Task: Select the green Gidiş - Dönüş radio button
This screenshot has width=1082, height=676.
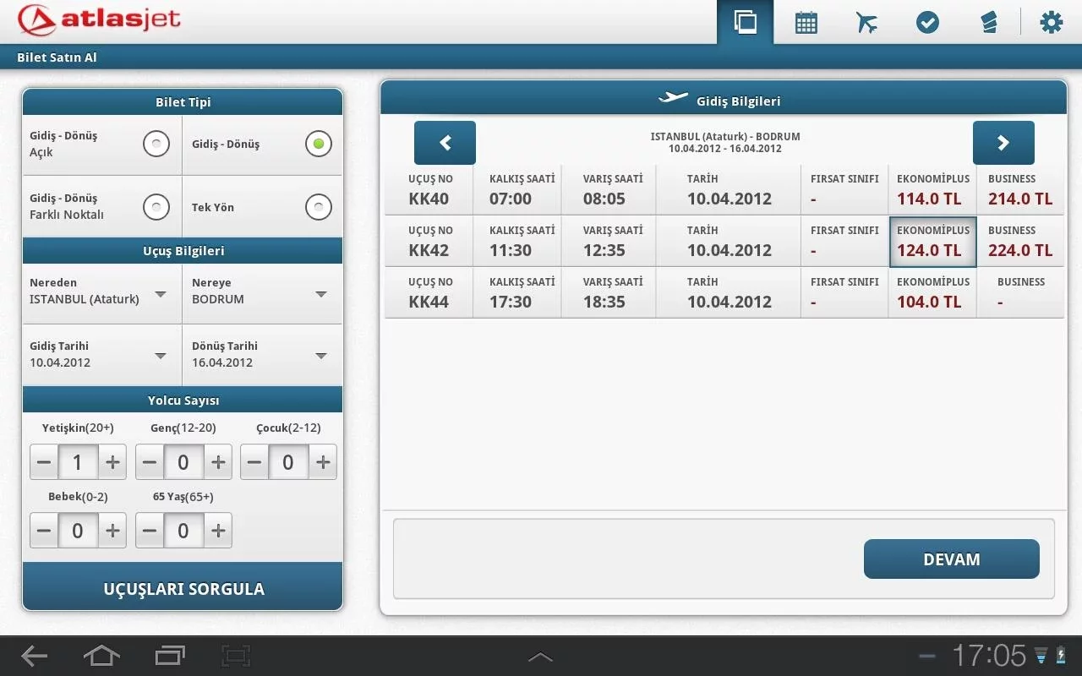Action: pyautogui.click(x=319, y=144)
